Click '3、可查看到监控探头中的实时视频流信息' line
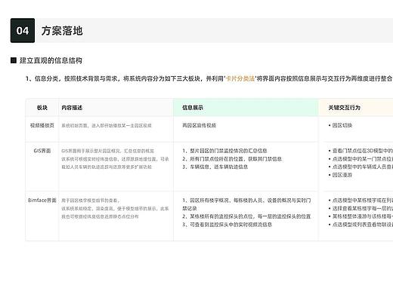Image resolution: width=393 pixels, height=294 pixels. (x=227, y=225)
